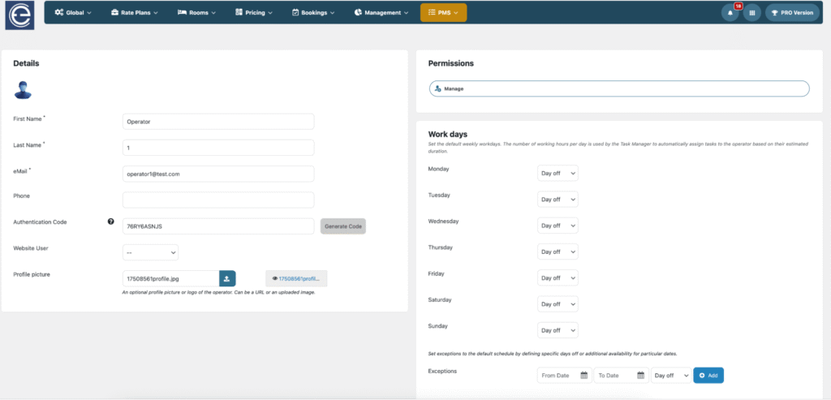Open the To Date calendar icon

(x=640, y=376)
